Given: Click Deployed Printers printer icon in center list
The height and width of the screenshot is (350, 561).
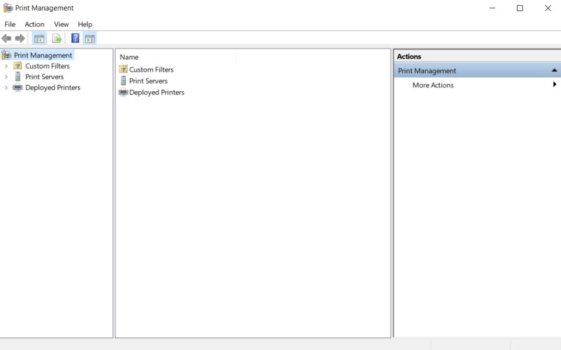Looking at the screenshot, I should (x=123, y=93).
